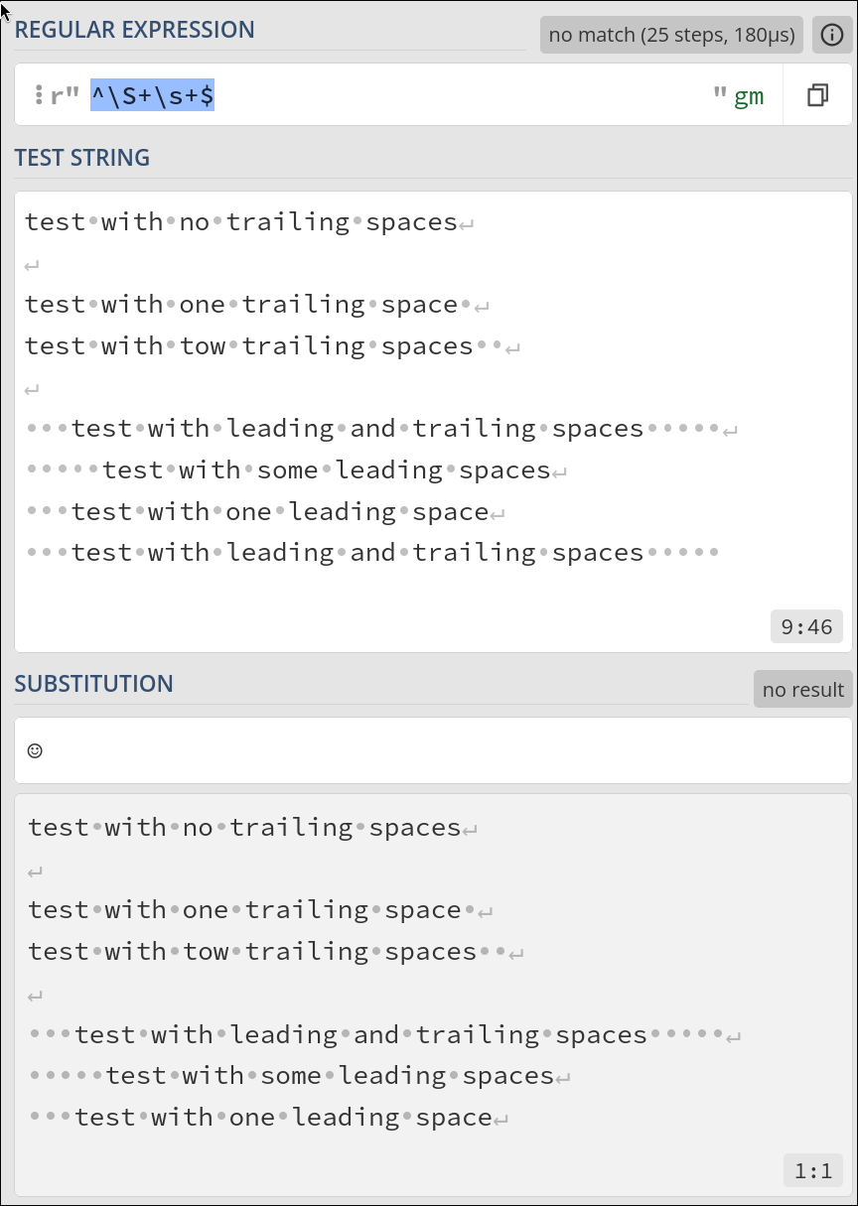Open the three-dot delimiter menu
The height and width of the screenshot is (1206, 858).
coord(38,95)
